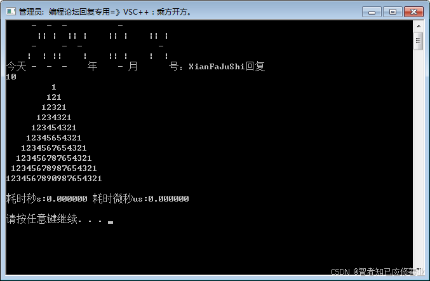Click the scrollbar up arrow
The height and width of the screenshot is (281, 430).
tap(419, 26)
